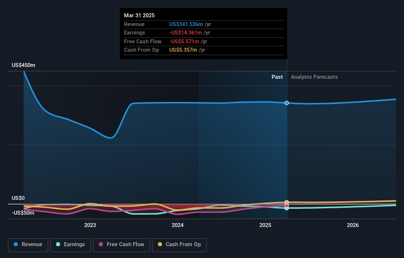
Task: Click the US$341.536m revenue value
Action: point(186,24)
